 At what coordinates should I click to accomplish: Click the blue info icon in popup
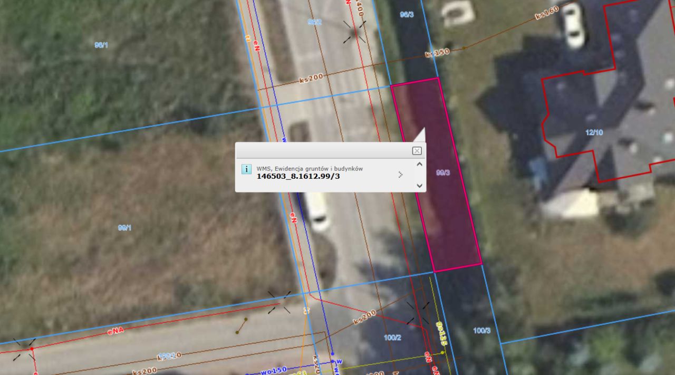246,169
